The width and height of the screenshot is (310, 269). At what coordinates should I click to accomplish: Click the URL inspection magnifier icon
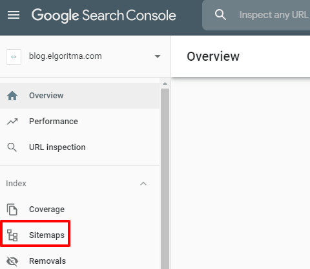12,147
